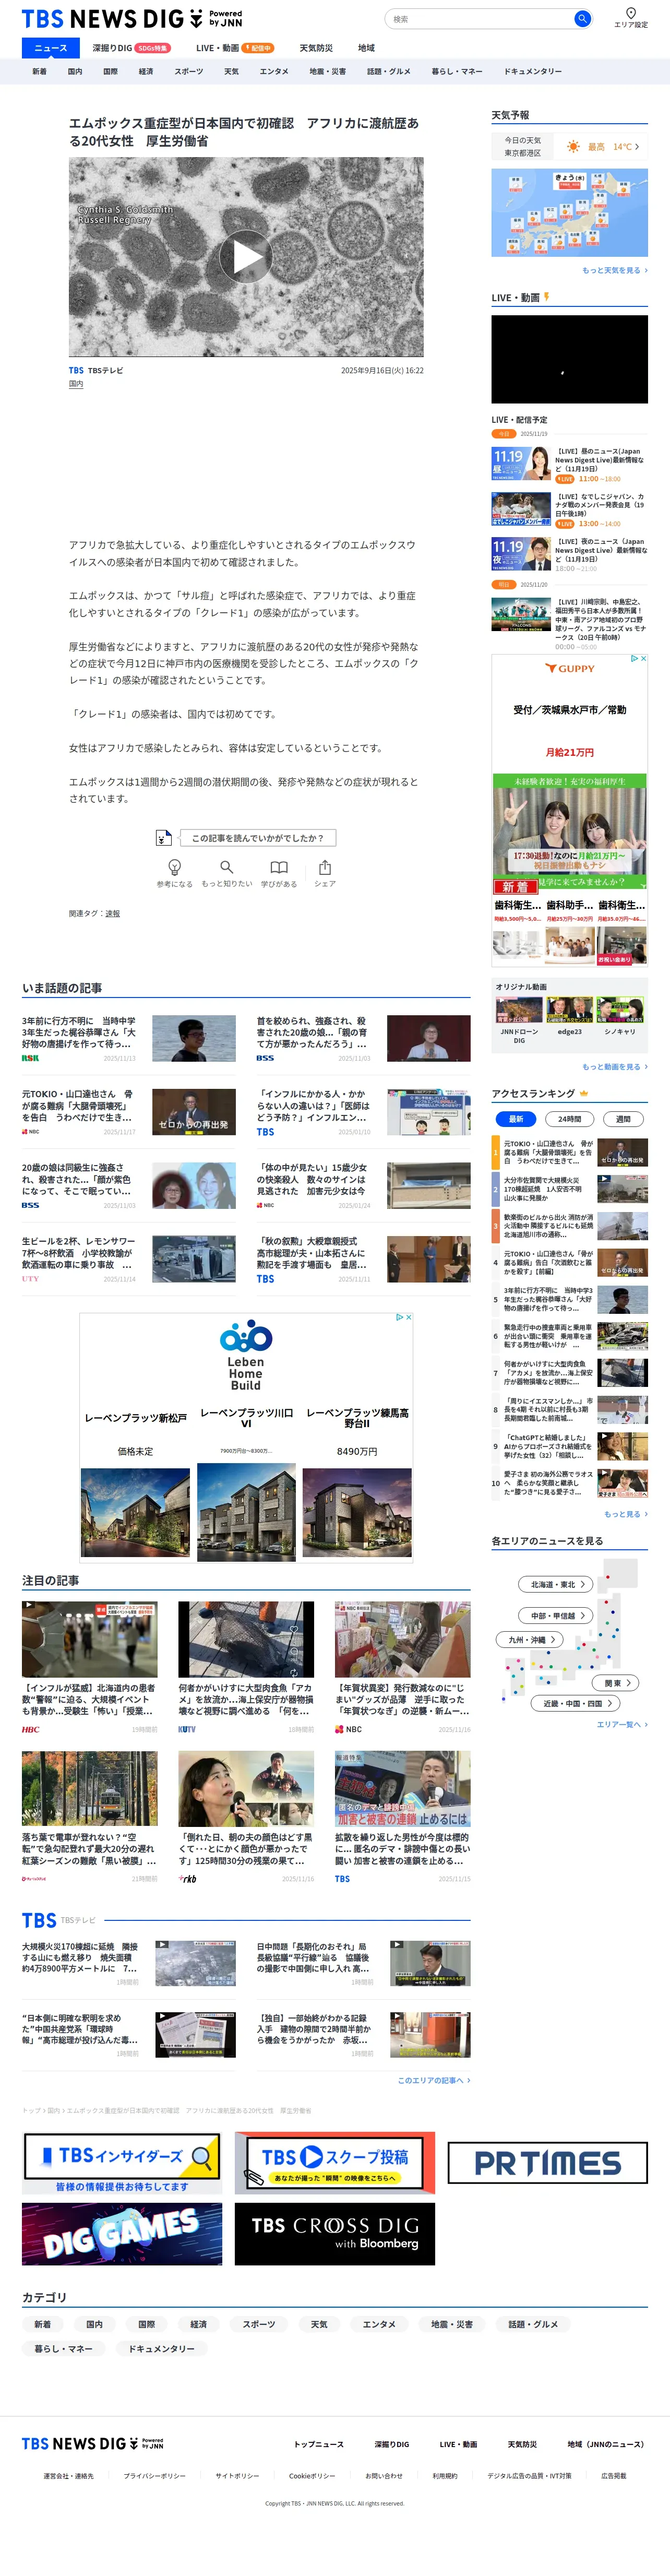Click the LIVE video player area

(569, 359)
